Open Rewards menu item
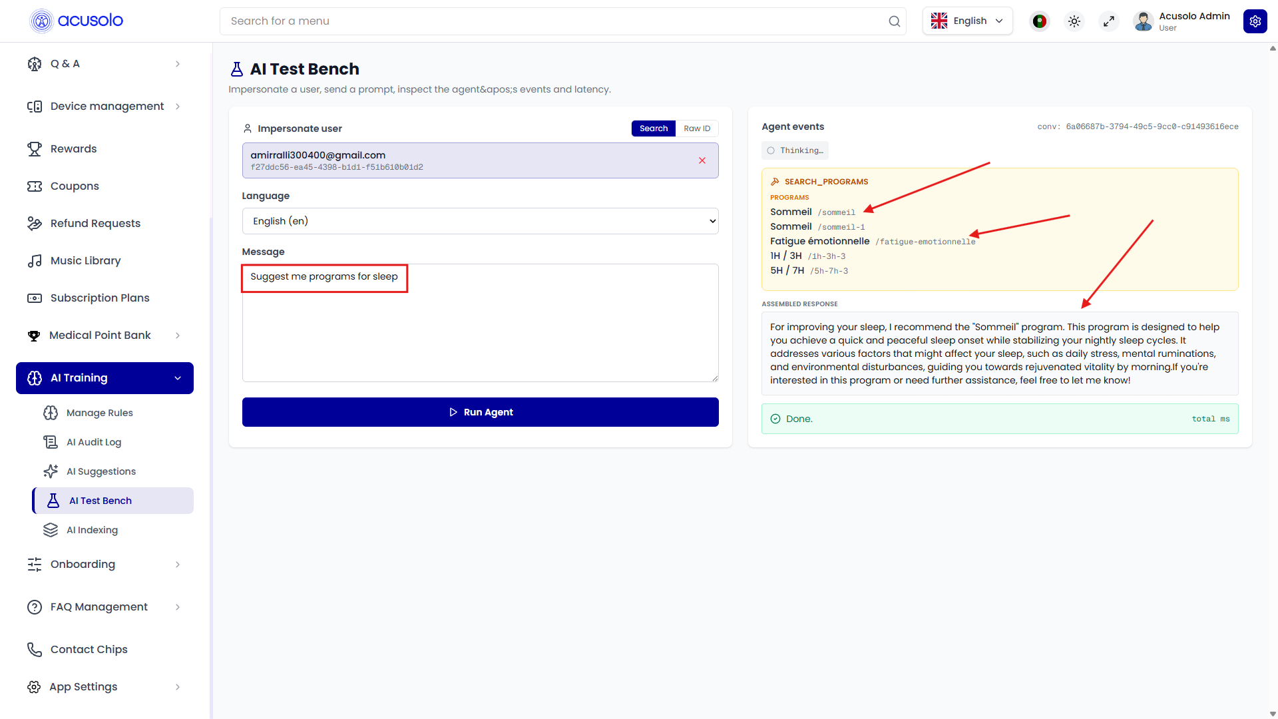This screenshot has height=719, width=1278. point(105,149)
